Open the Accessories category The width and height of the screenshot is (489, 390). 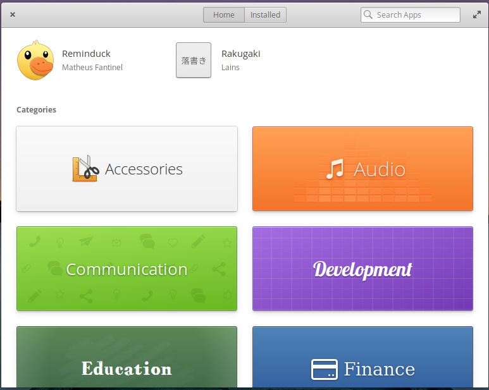pos(127,169)
